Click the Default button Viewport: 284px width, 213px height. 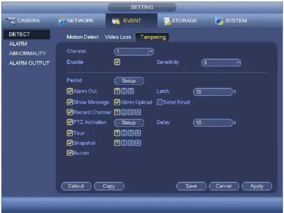coord(76,186)
